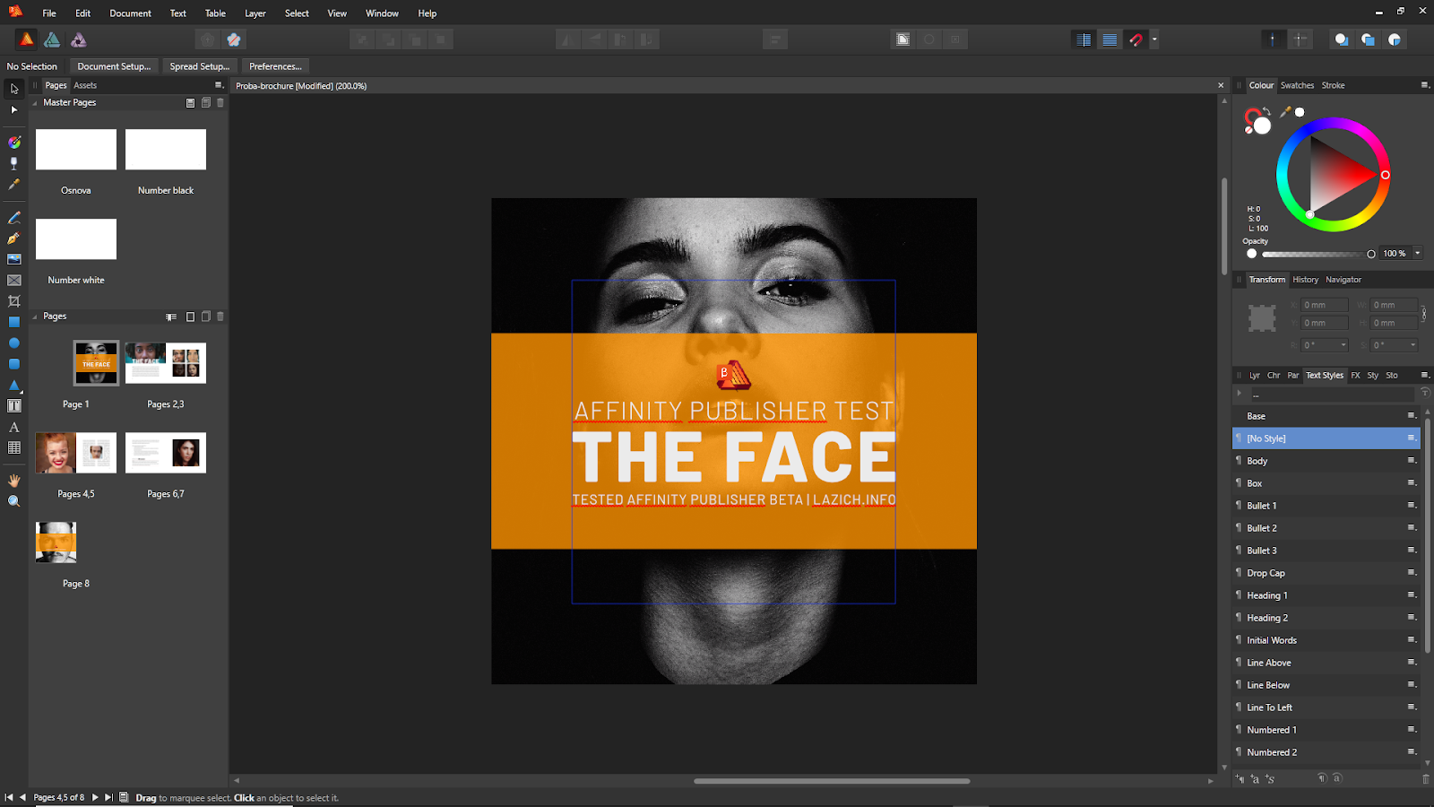Select the Fill tool colour wheel icon
Viewport: 1434px width, 807px height.
click(13, 143)
